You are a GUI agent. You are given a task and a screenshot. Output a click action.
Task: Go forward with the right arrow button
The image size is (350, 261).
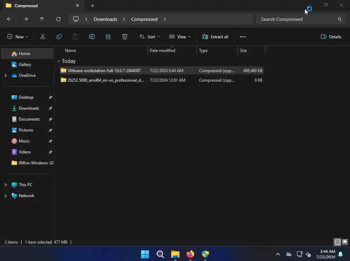[26, 19]
